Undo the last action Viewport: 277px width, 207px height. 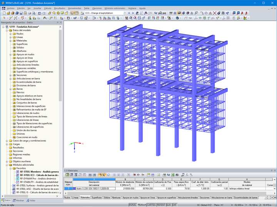pyautogui.click(x=40, y=13)
